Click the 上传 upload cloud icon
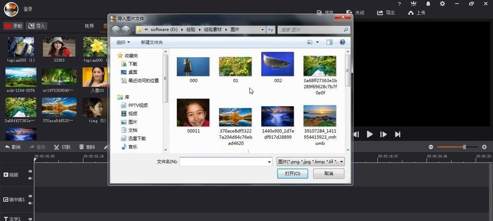 coord(411,13)
